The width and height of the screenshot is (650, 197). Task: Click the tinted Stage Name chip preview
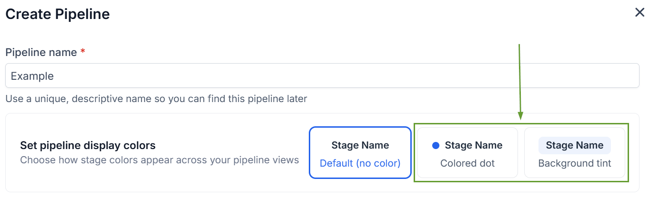pos(575,145)
